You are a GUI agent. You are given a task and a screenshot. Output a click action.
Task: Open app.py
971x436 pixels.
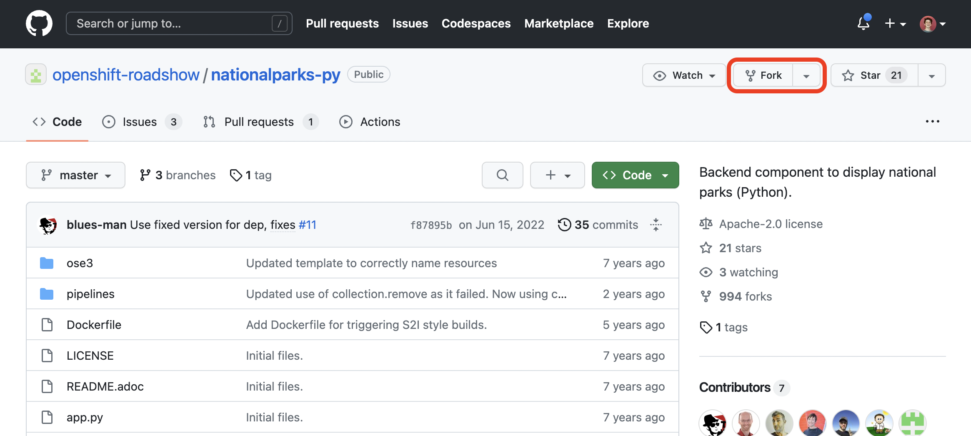click(x=85, y=417)
